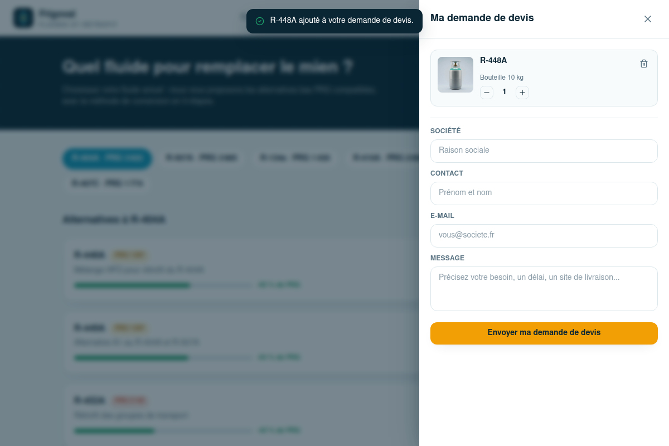Send with Envoyer ma demande de devis
The height and width of the screenshot is (446, 669).
pyautogui.click(x=544, y=333)
